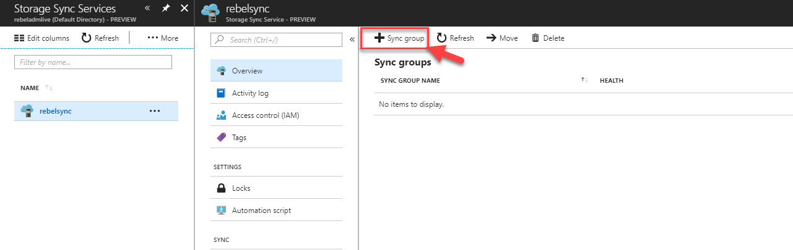Pin the Storage Sync Services blade

166,8
